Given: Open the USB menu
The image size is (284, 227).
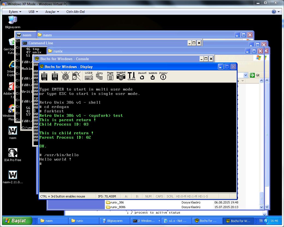Looking at the screenshot, I should click(33, 11).
